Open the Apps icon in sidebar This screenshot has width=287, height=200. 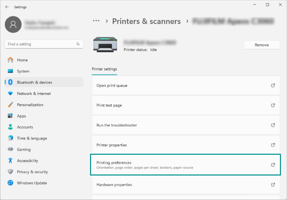click(x=10, y=116)
